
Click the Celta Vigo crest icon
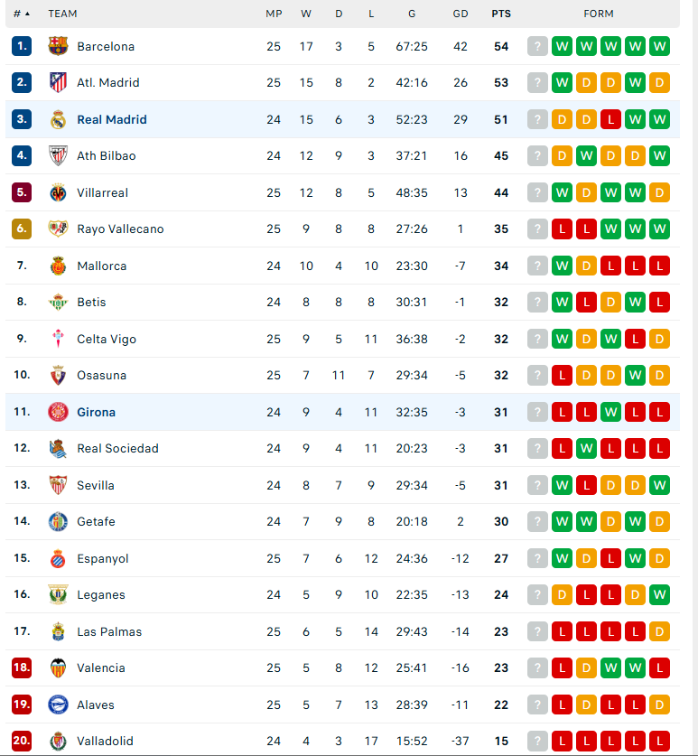coord(58,339)
